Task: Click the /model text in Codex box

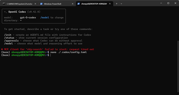Action: 45,18
